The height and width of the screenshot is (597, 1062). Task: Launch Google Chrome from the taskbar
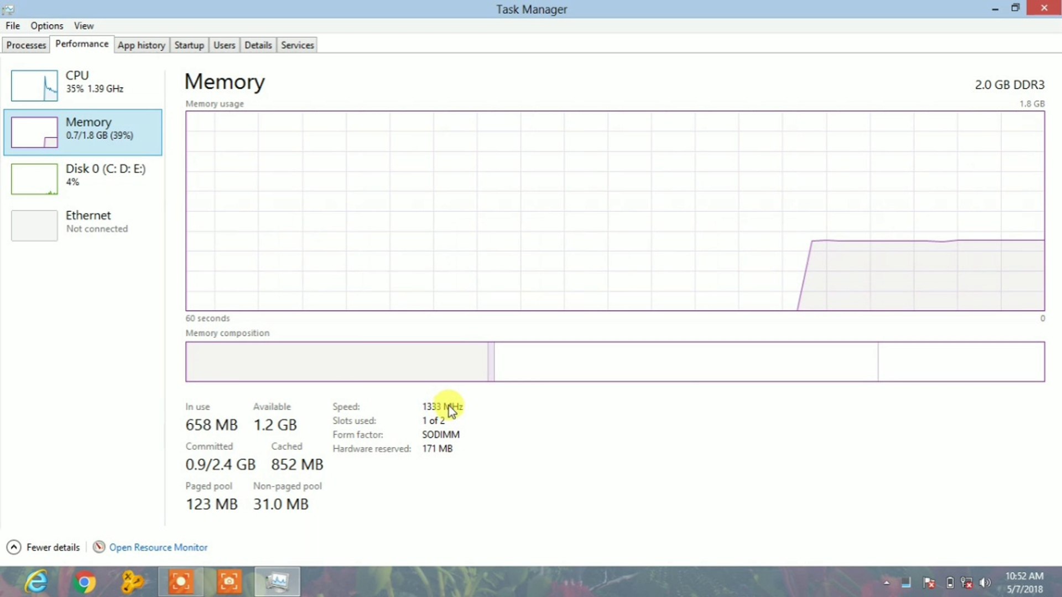pos(84,582)
